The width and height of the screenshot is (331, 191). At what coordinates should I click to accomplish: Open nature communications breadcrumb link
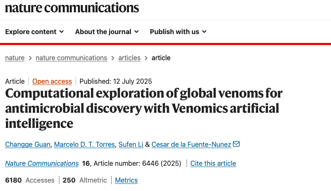coord(71,58)
